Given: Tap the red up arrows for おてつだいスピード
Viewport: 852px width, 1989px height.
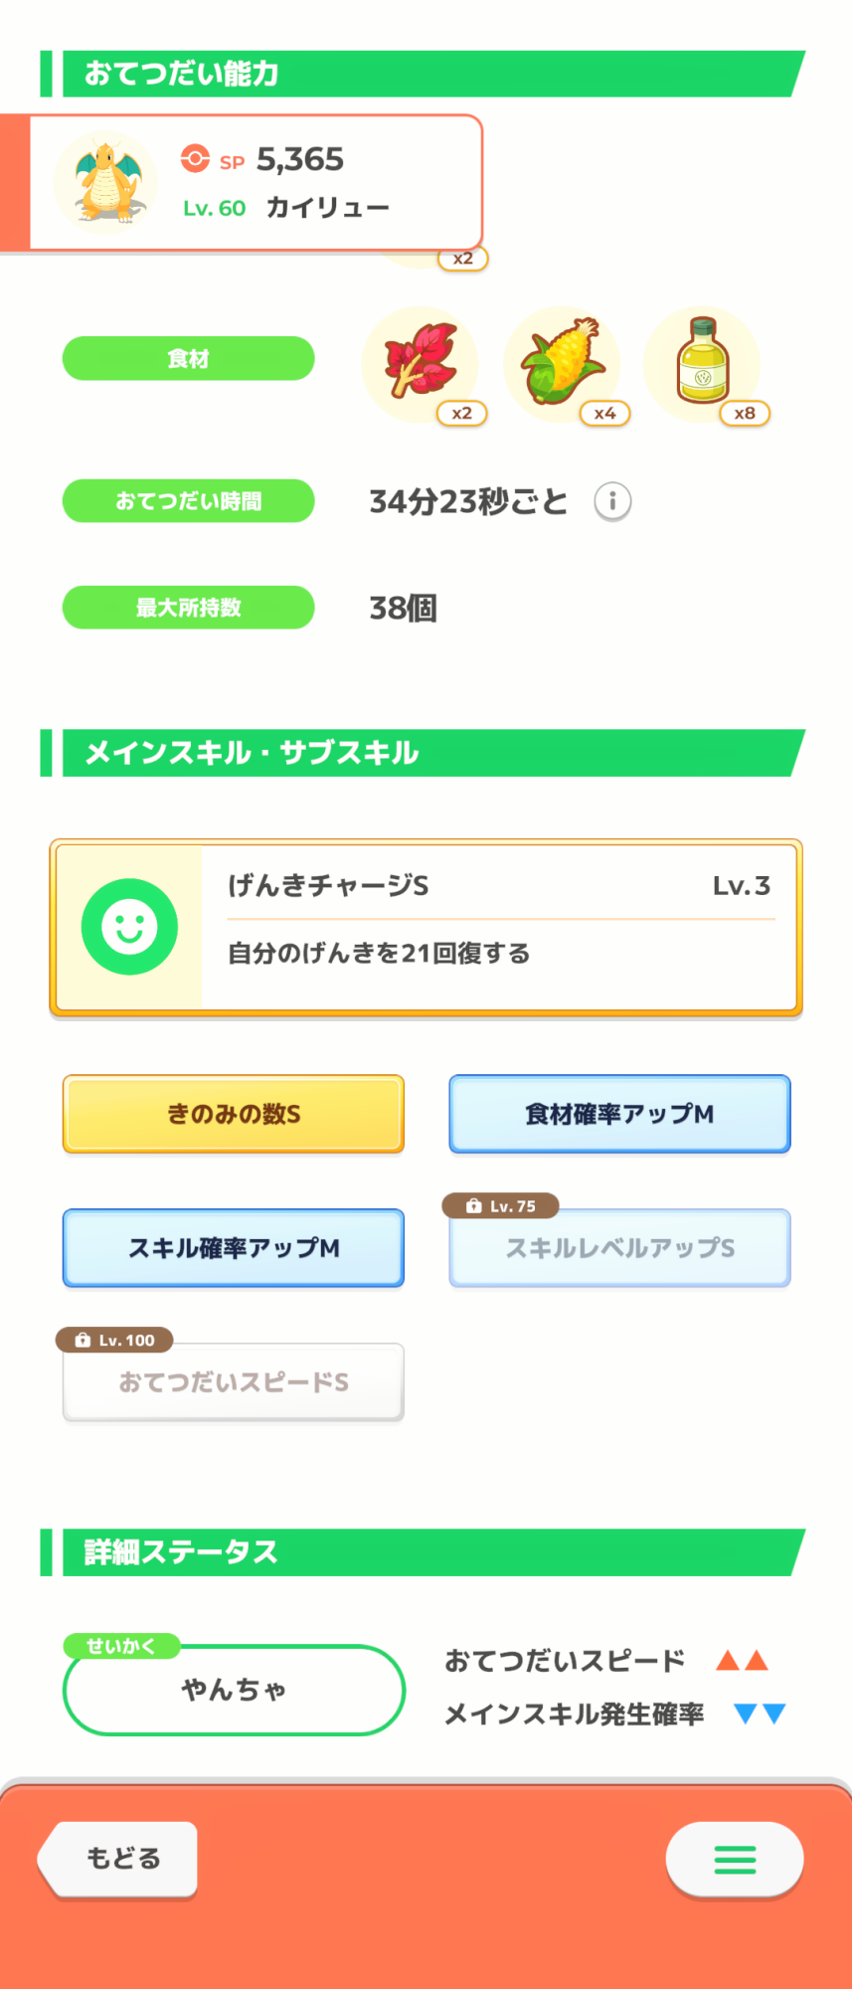Looking at the screenshot, I should pos(743,1660).
